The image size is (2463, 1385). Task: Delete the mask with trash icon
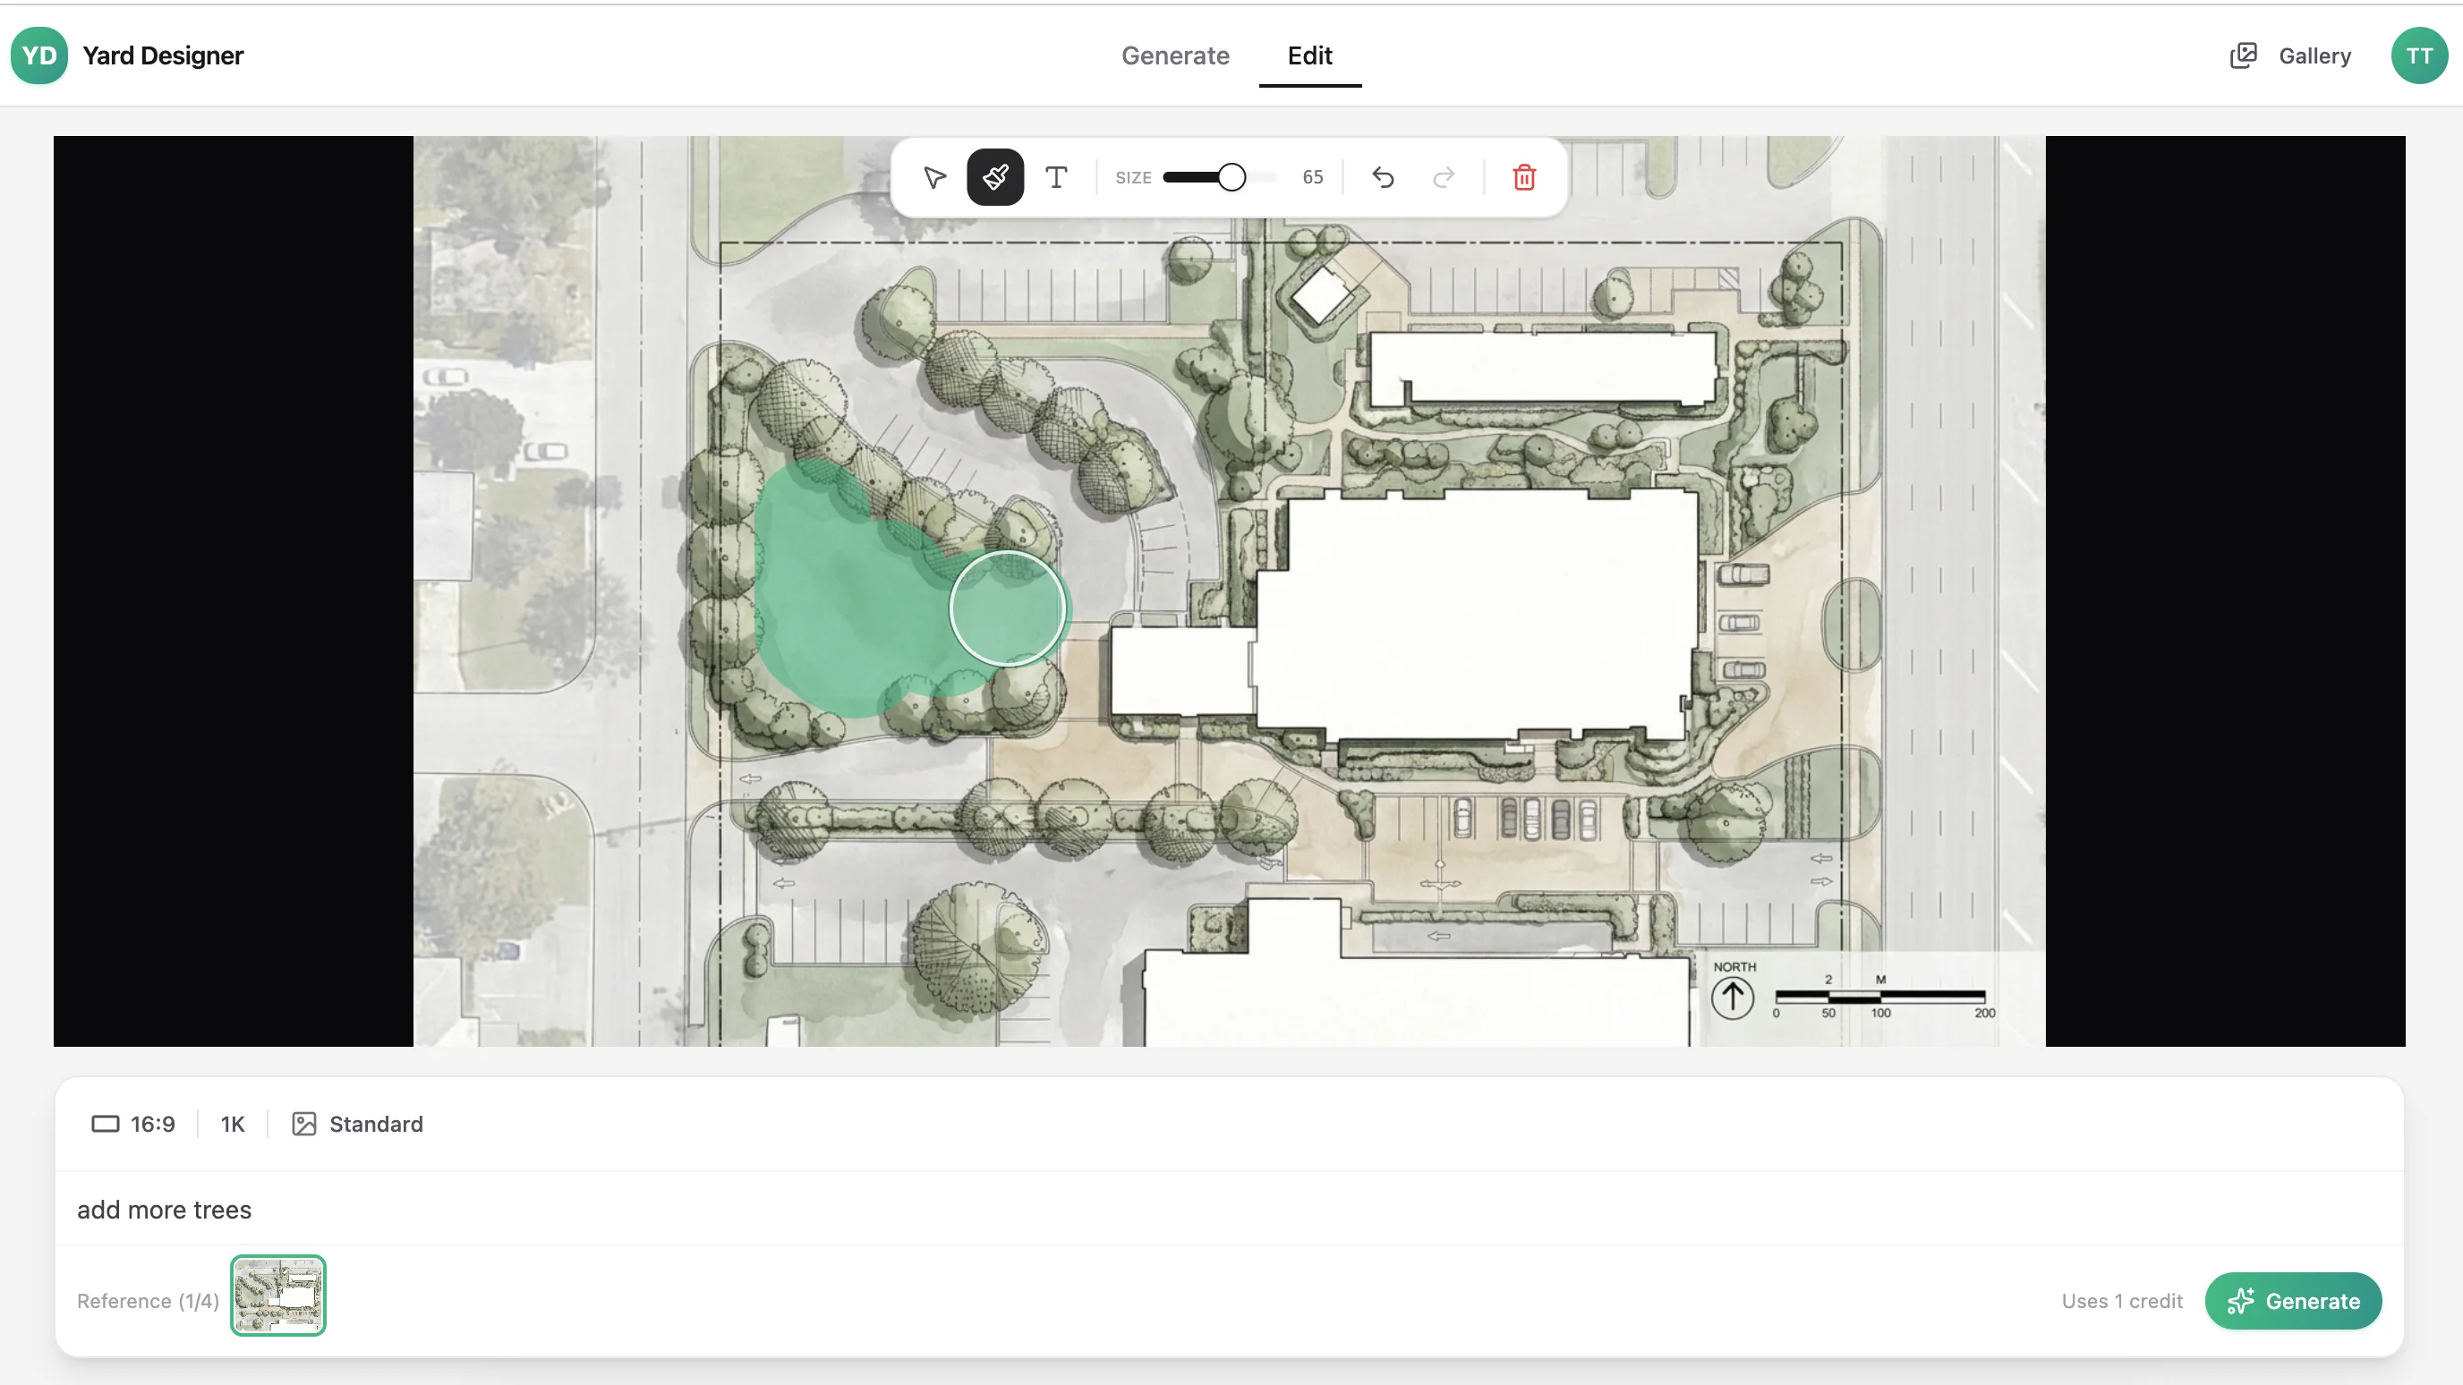tap(1524, 178)
